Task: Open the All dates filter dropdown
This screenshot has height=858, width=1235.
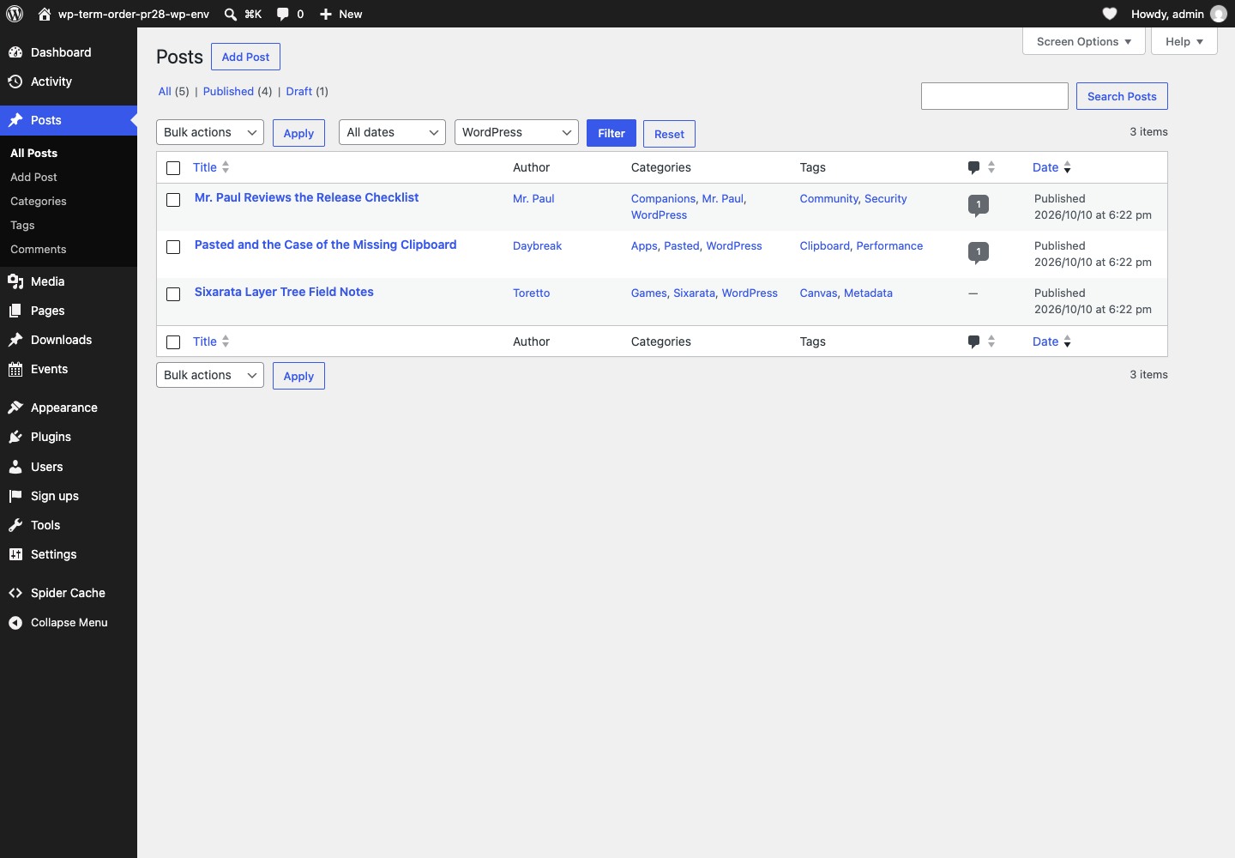Action: 393,132
